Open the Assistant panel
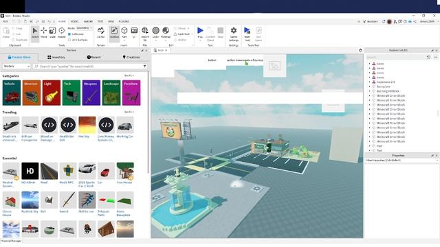Screen dimensions: 440x247 (371, 21)
